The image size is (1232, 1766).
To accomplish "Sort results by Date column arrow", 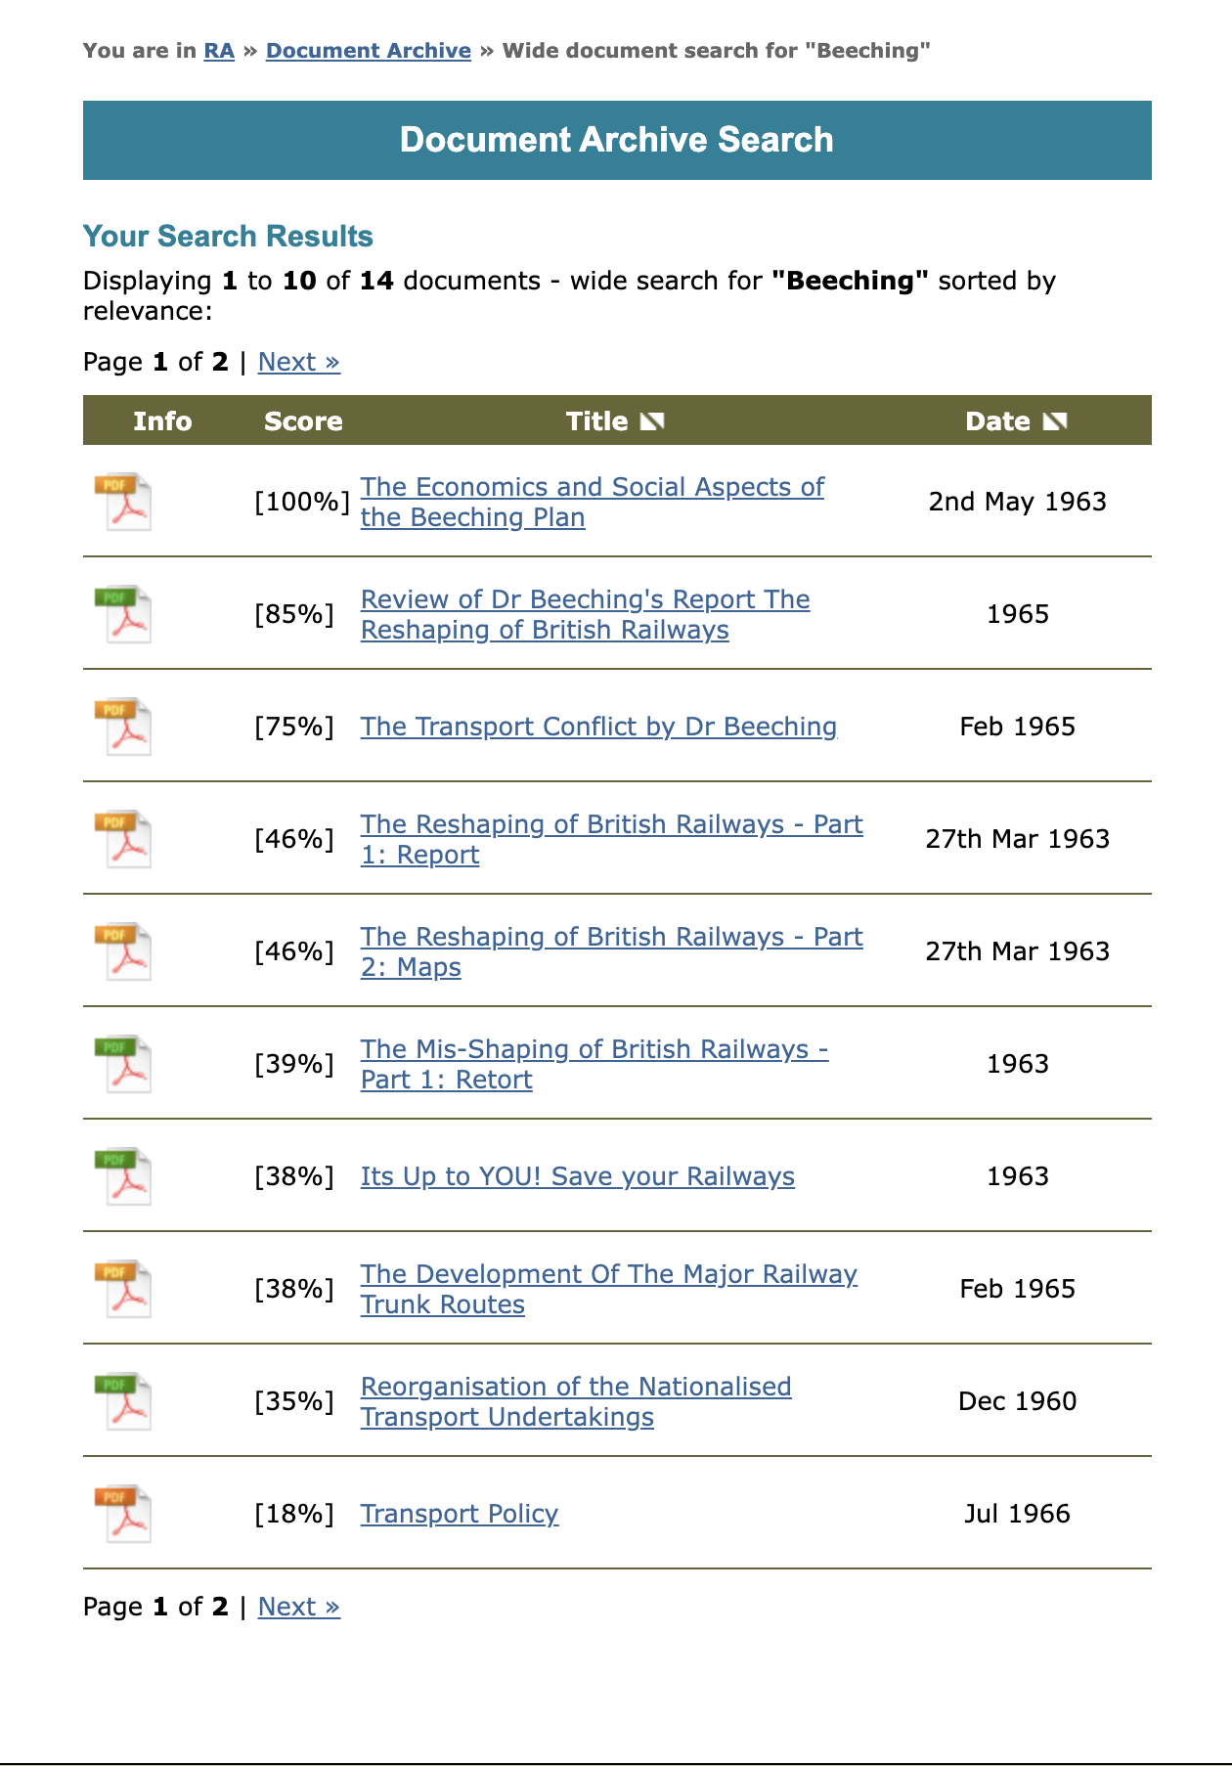I will click(1055, 421).
